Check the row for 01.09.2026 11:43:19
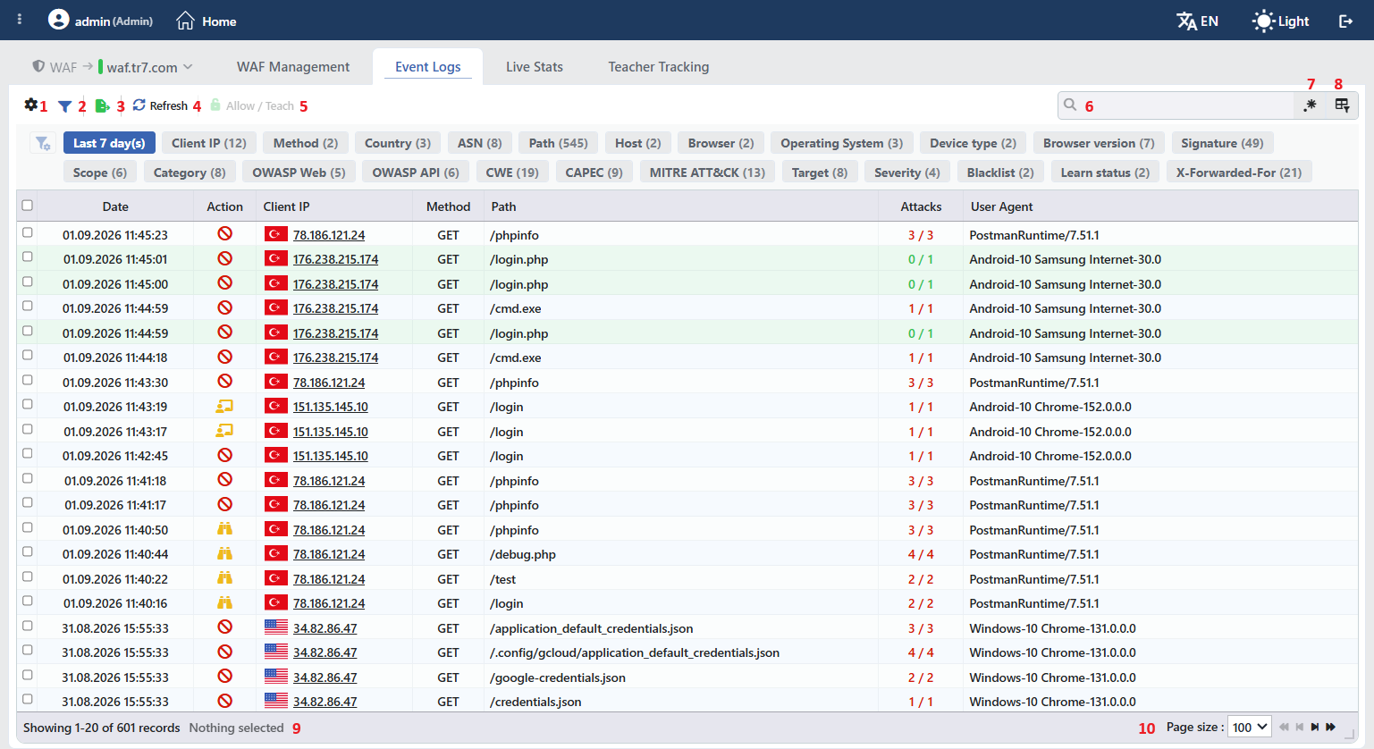Screen dimensions: 1374x749 click(28, 405)
